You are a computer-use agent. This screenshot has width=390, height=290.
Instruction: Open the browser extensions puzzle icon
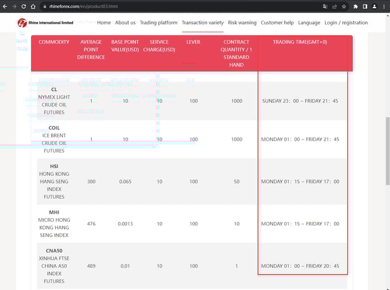coord(356,7)
